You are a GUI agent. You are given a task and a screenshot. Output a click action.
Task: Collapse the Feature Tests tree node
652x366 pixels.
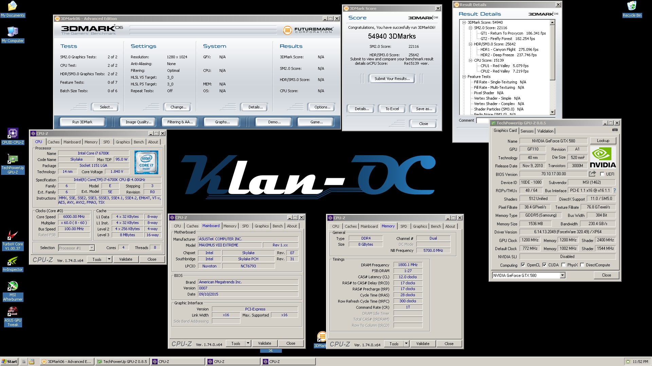464,77
